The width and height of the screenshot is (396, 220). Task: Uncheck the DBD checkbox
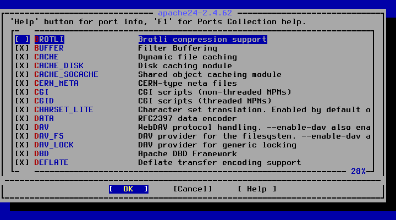point(22,154)
